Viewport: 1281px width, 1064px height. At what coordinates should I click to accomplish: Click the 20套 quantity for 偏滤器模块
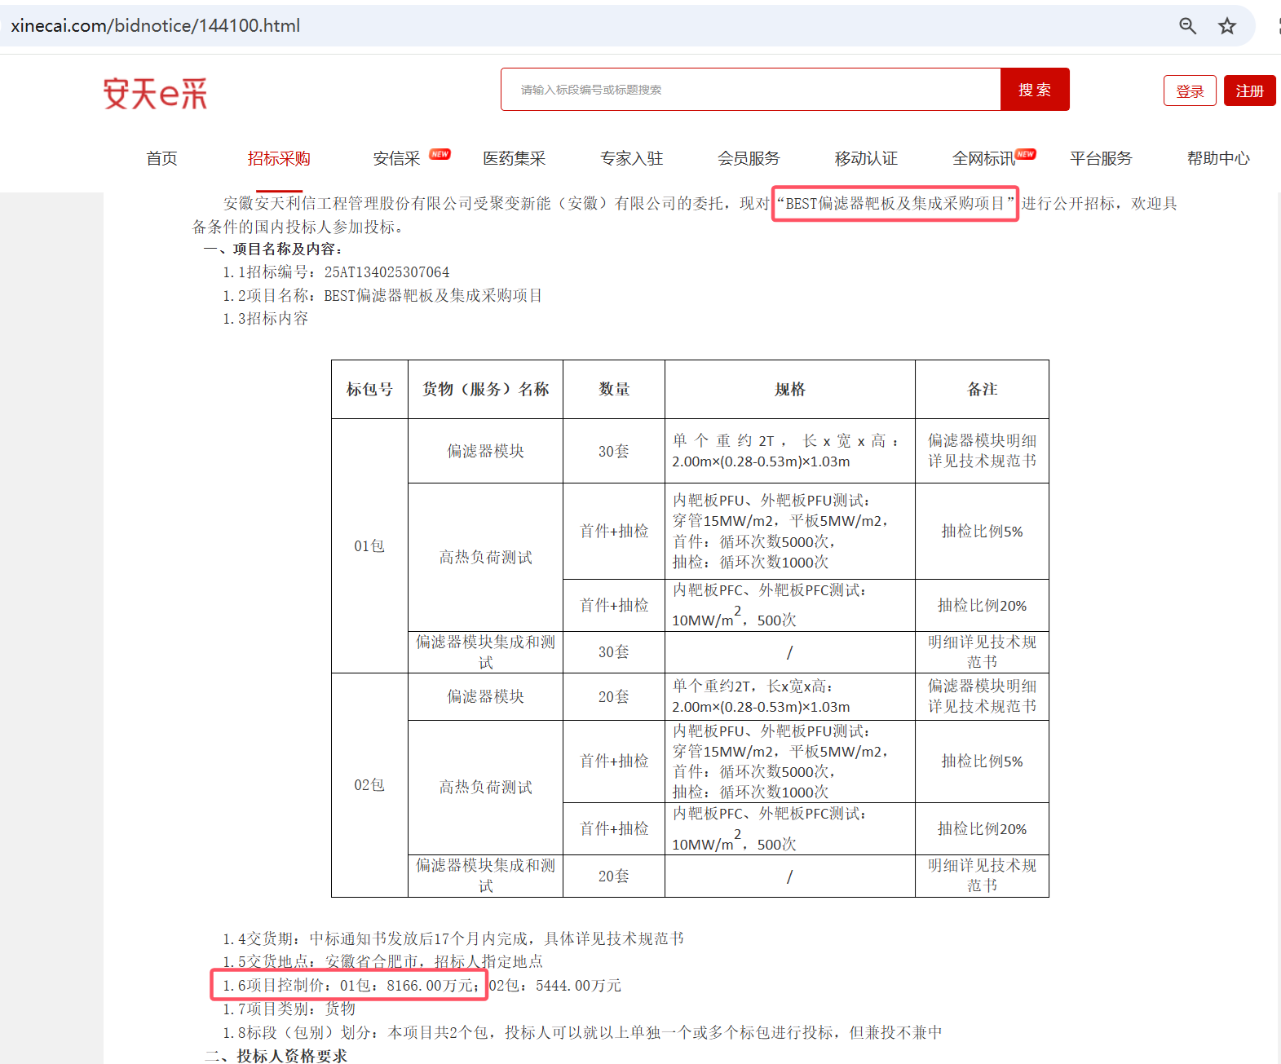click(614, 696)
